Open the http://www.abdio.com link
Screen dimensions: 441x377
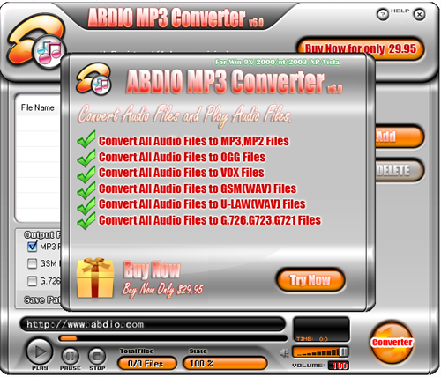(85, 324)
